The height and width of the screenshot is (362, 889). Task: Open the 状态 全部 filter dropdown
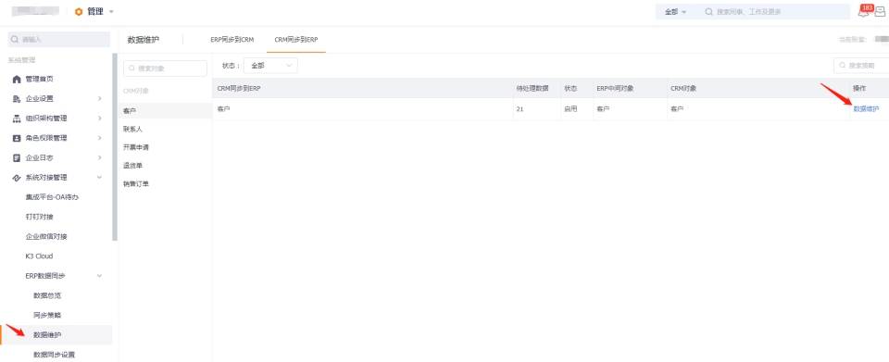coord(270,66)
